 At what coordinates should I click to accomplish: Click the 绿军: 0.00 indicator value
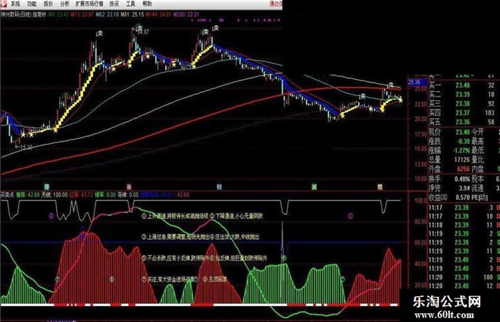[x=105, y=195]
